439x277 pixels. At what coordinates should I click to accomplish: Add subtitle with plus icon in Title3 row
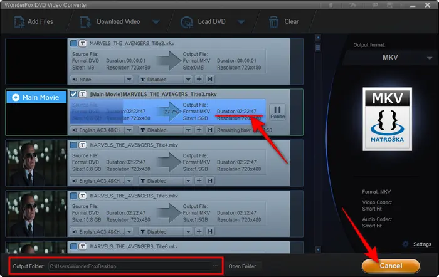[199, 130]
